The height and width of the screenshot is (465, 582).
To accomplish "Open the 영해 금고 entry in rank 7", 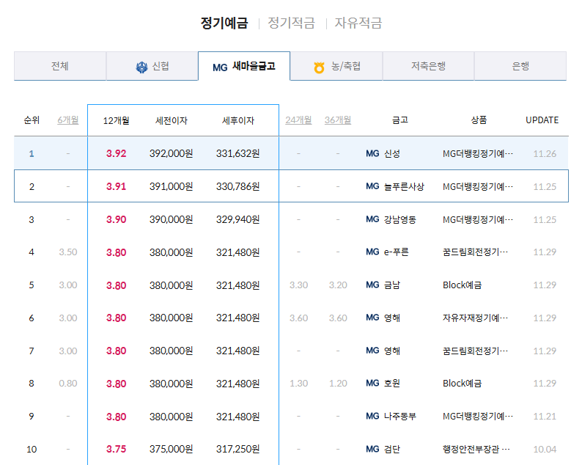I will pyautogui.click(x=392, y=351).
